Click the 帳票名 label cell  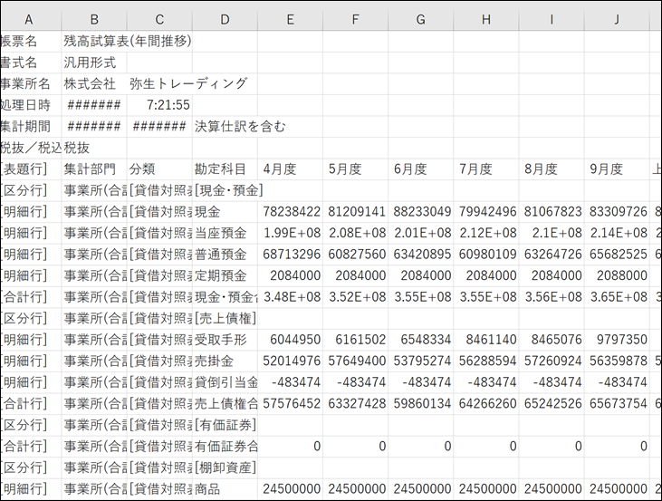pos(31,41)
